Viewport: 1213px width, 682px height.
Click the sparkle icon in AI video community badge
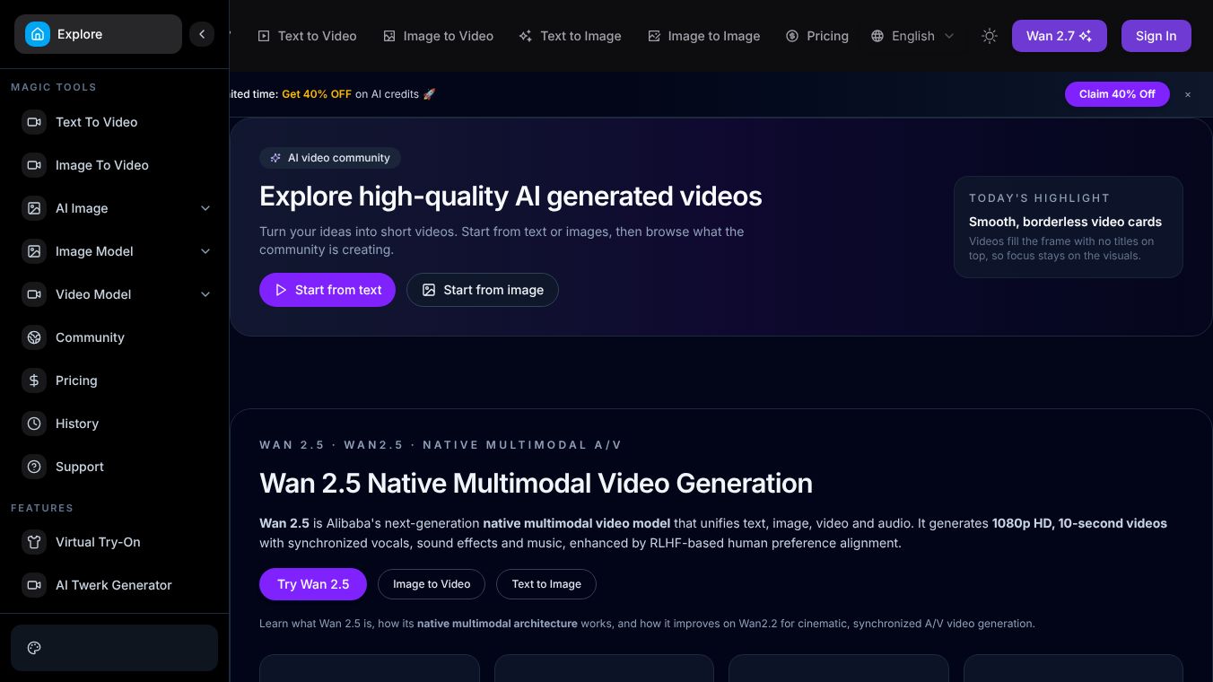pos(275,158)
